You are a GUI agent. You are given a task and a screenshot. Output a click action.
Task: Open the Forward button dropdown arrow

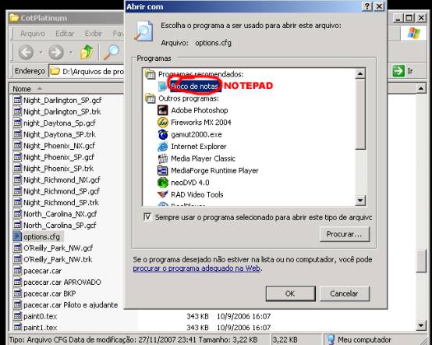[71, 52]
